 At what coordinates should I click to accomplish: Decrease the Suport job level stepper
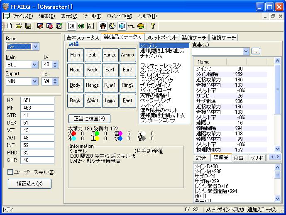55,83
